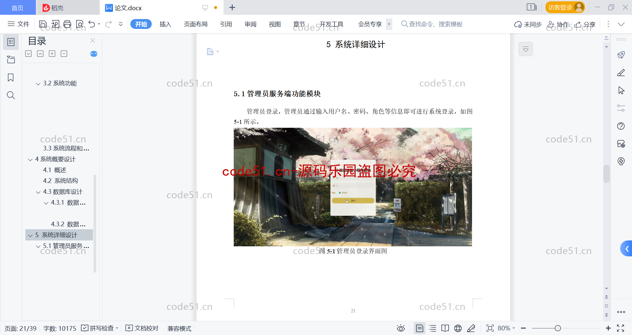
Task: Open the settings sliders icon in right sidebar
Action: [621, 108]
